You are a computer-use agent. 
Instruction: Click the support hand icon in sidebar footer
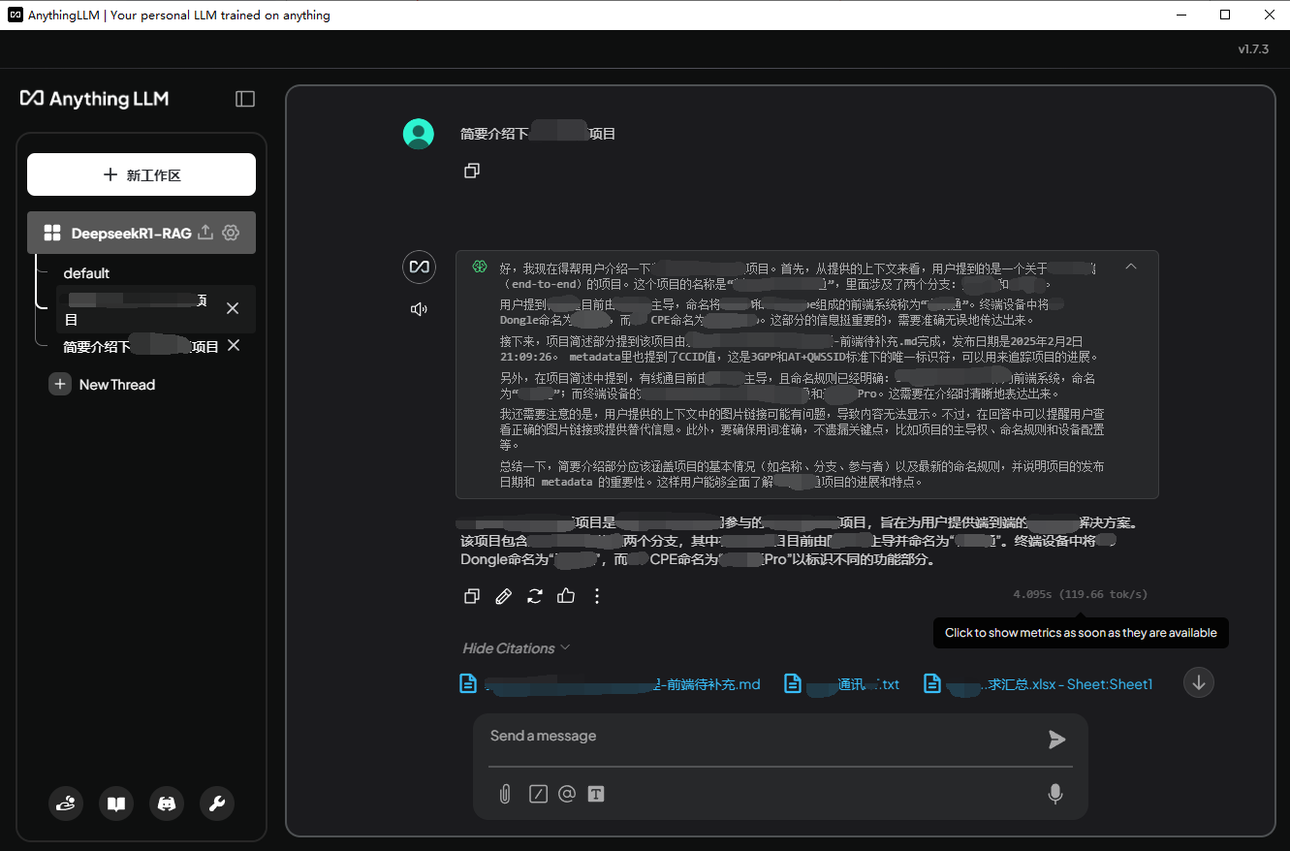(x=66, y=804)
